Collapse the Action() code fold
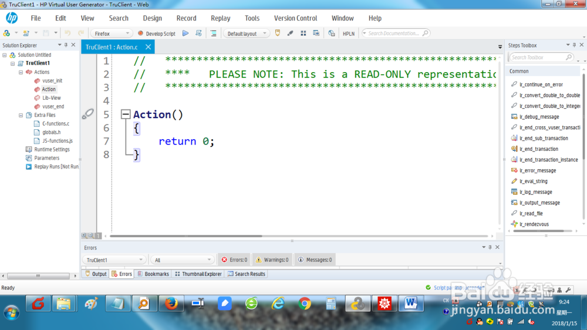The image size is (587, 330). [126, 114]
